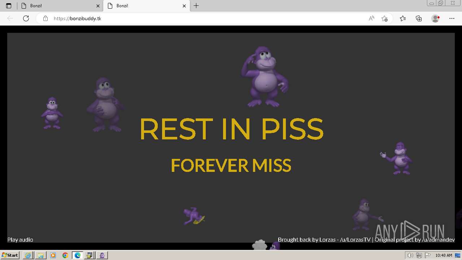Select the second Bonzi! tab
This screenshot has width=462, height=260.
click(x=146, y=6)
